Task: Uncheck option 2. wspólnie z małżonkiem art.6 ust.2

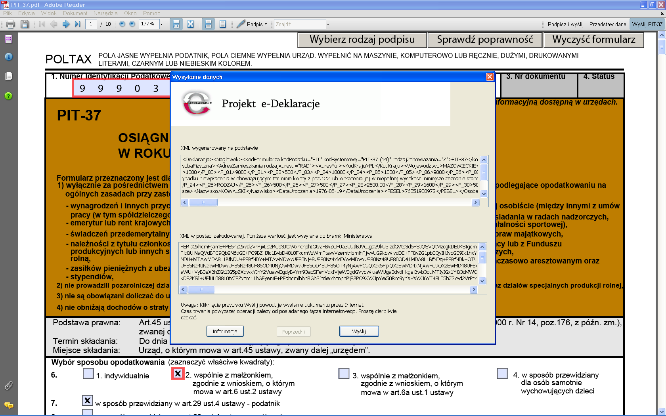Action: coord(178,374)
